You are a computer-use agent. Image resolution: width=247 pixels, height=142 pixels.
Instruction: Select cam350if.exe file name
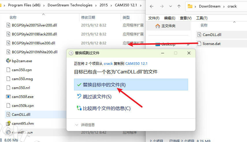pyautogui.click(x=23, y=97)
